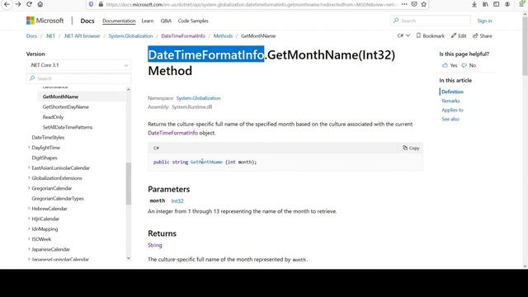Share this documentation page
This screenshot has width=528, height=297.
482,35
